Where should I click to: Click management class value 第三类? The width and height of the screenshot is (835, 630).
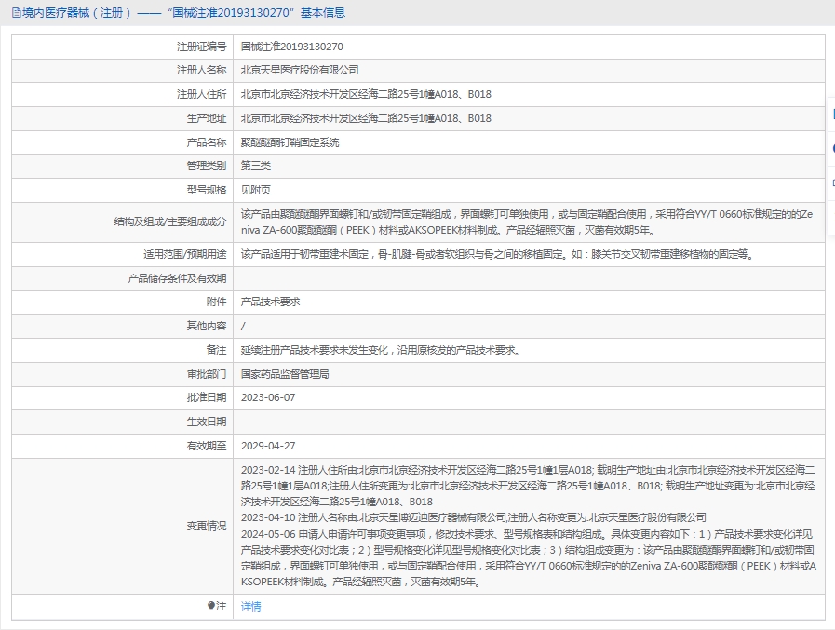256,166
